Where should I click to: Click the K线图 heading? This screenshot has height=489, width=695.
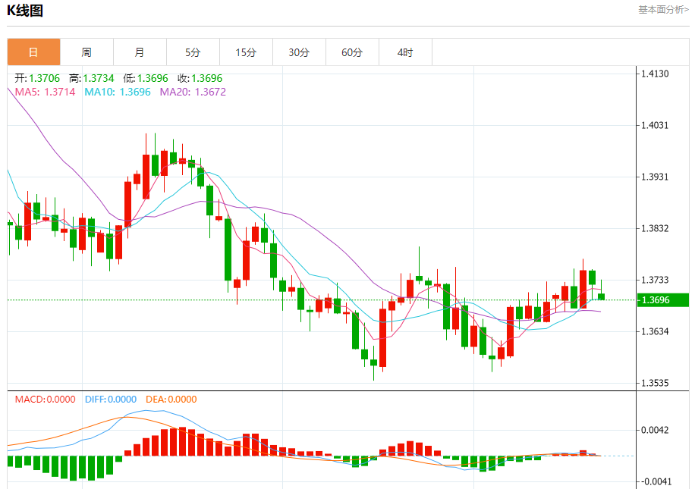[25, 10]
